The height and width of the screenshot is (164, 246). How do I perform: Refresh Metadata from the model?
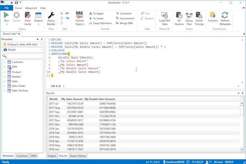[x=225, y=19]
